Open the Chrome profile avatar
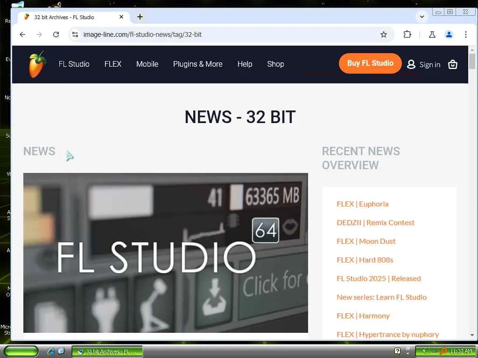The width and height of the screenshot is (478, 358). click(x=449, y=34)
